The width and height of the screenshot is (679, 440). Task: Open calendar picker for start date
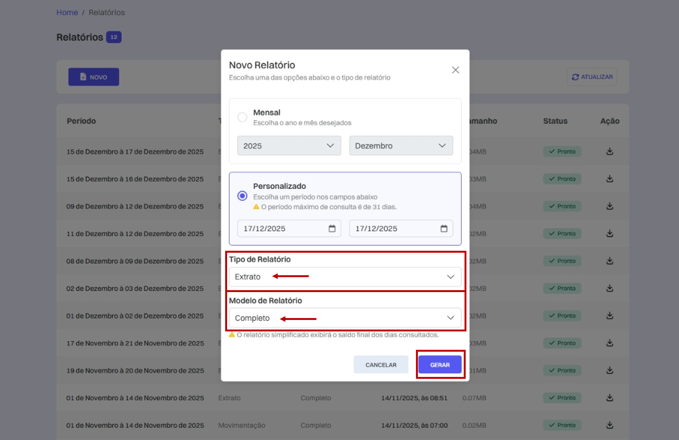click(332, 229)
